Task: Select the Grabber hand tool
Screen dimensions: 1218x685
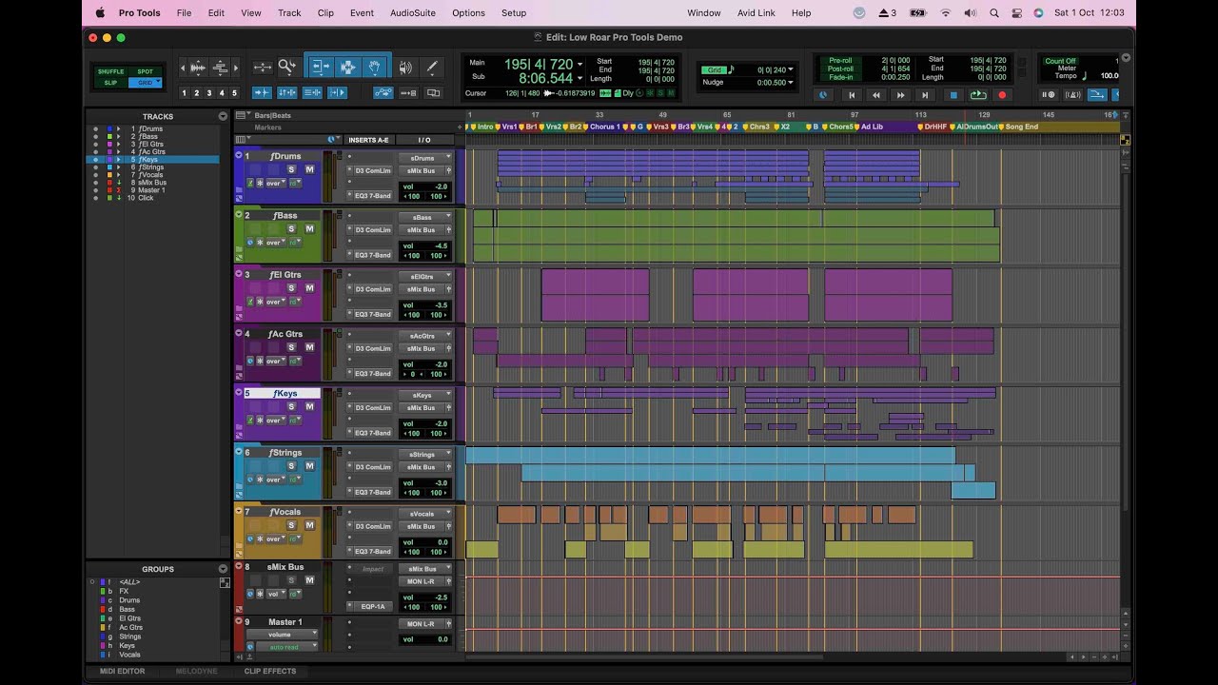Action: 375,68
